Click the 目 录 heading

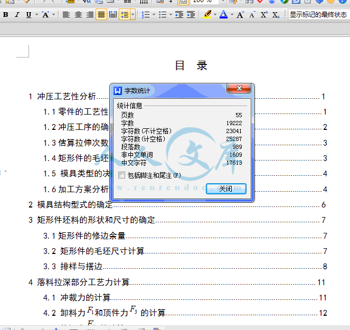tap(191, 65)
